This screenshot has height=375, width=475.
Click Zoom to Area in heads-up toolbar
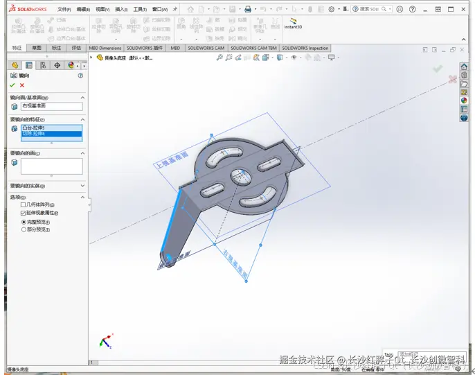pyautogui.click(x=228, y=58)
